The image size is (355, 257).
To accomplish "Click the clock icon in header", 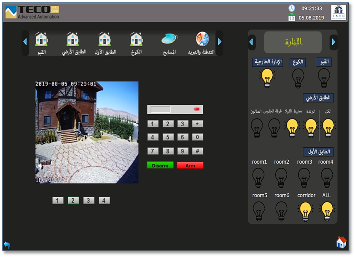I will coord(291,8).
